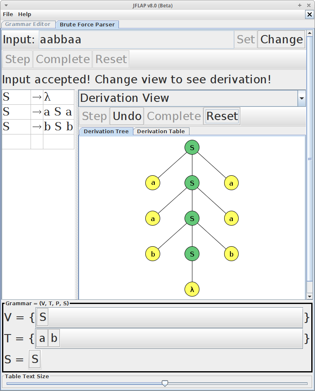The image size is (315, 391).
Task: Switch to the Grammar Editor tab
Action: [x=28, y=24]
